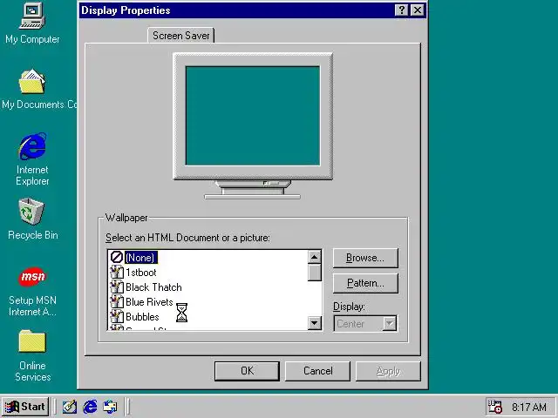Close the Display Properties dialog
The width and height of the screenshot is (558, 418).
[x=417, y=10]
